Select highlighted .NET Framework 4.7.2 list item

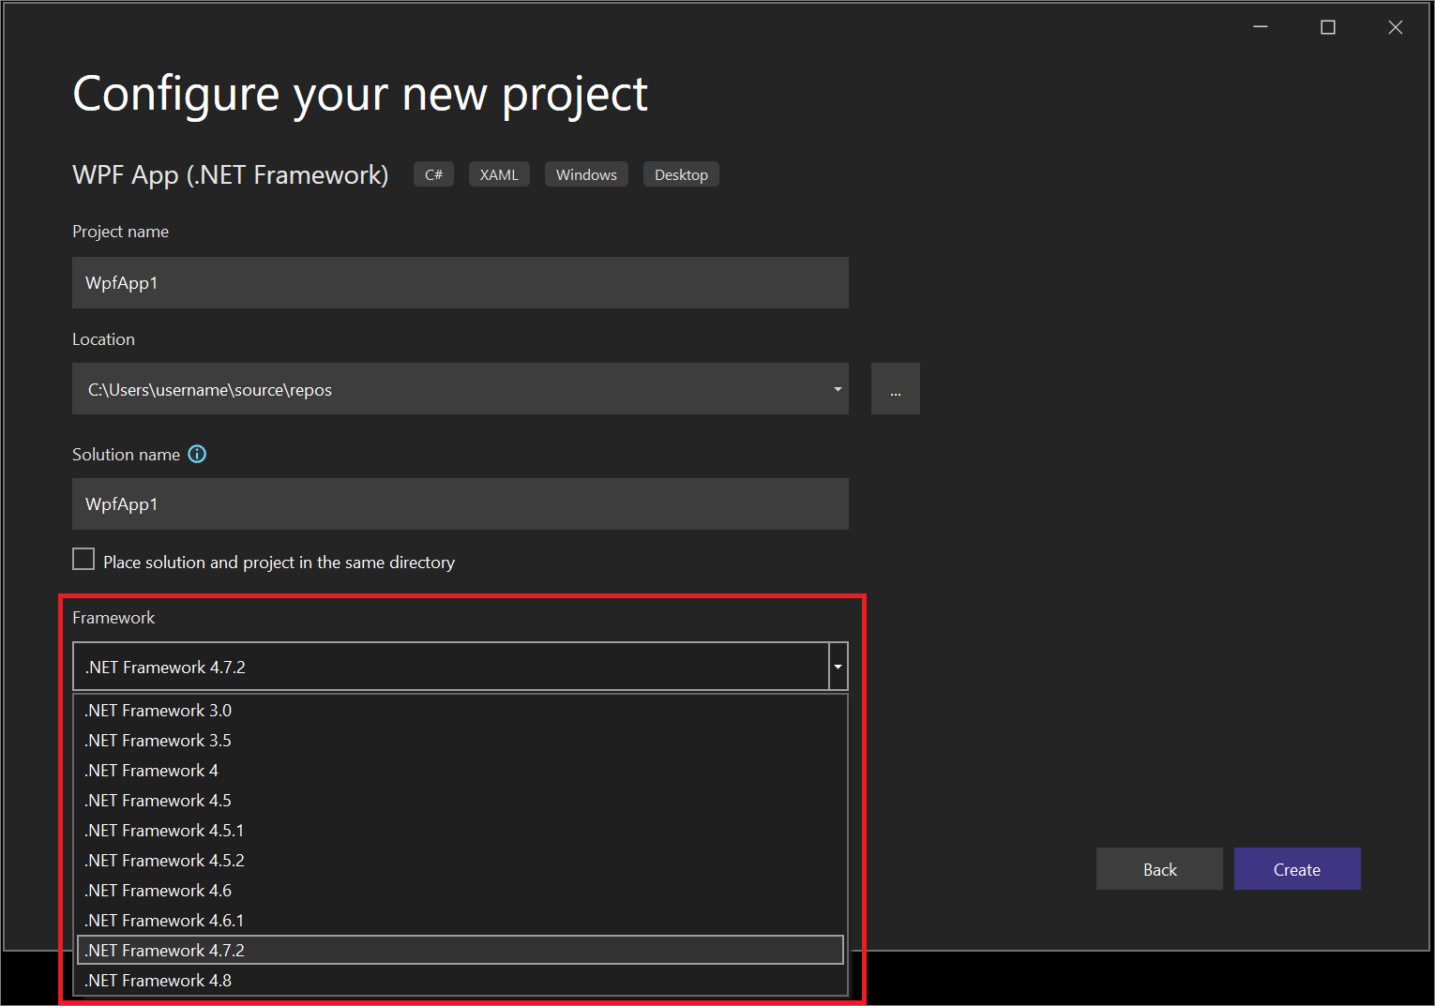pos(461,950)
